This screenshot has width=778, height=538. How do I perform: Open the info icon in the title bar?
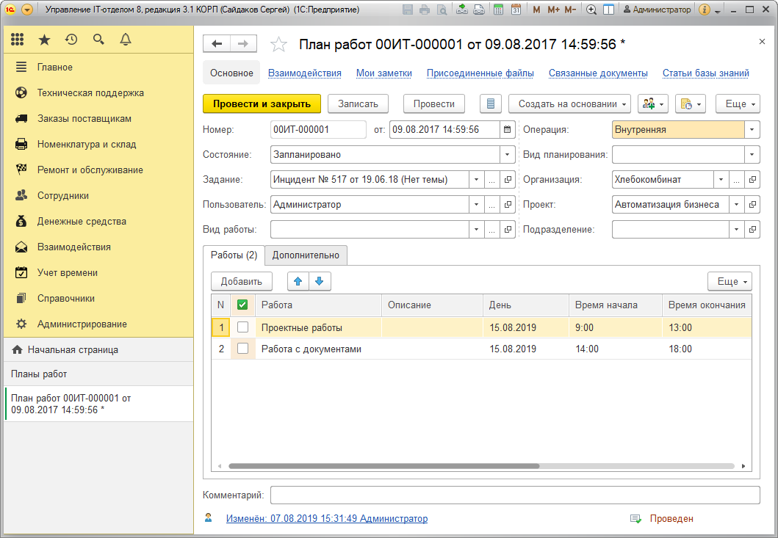point(704,10)
